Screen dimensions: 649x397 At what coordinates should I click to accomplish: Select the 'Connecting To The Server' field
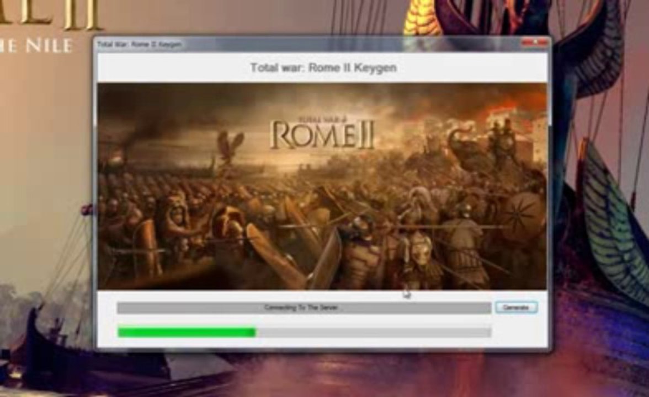[x=304, y=308]
